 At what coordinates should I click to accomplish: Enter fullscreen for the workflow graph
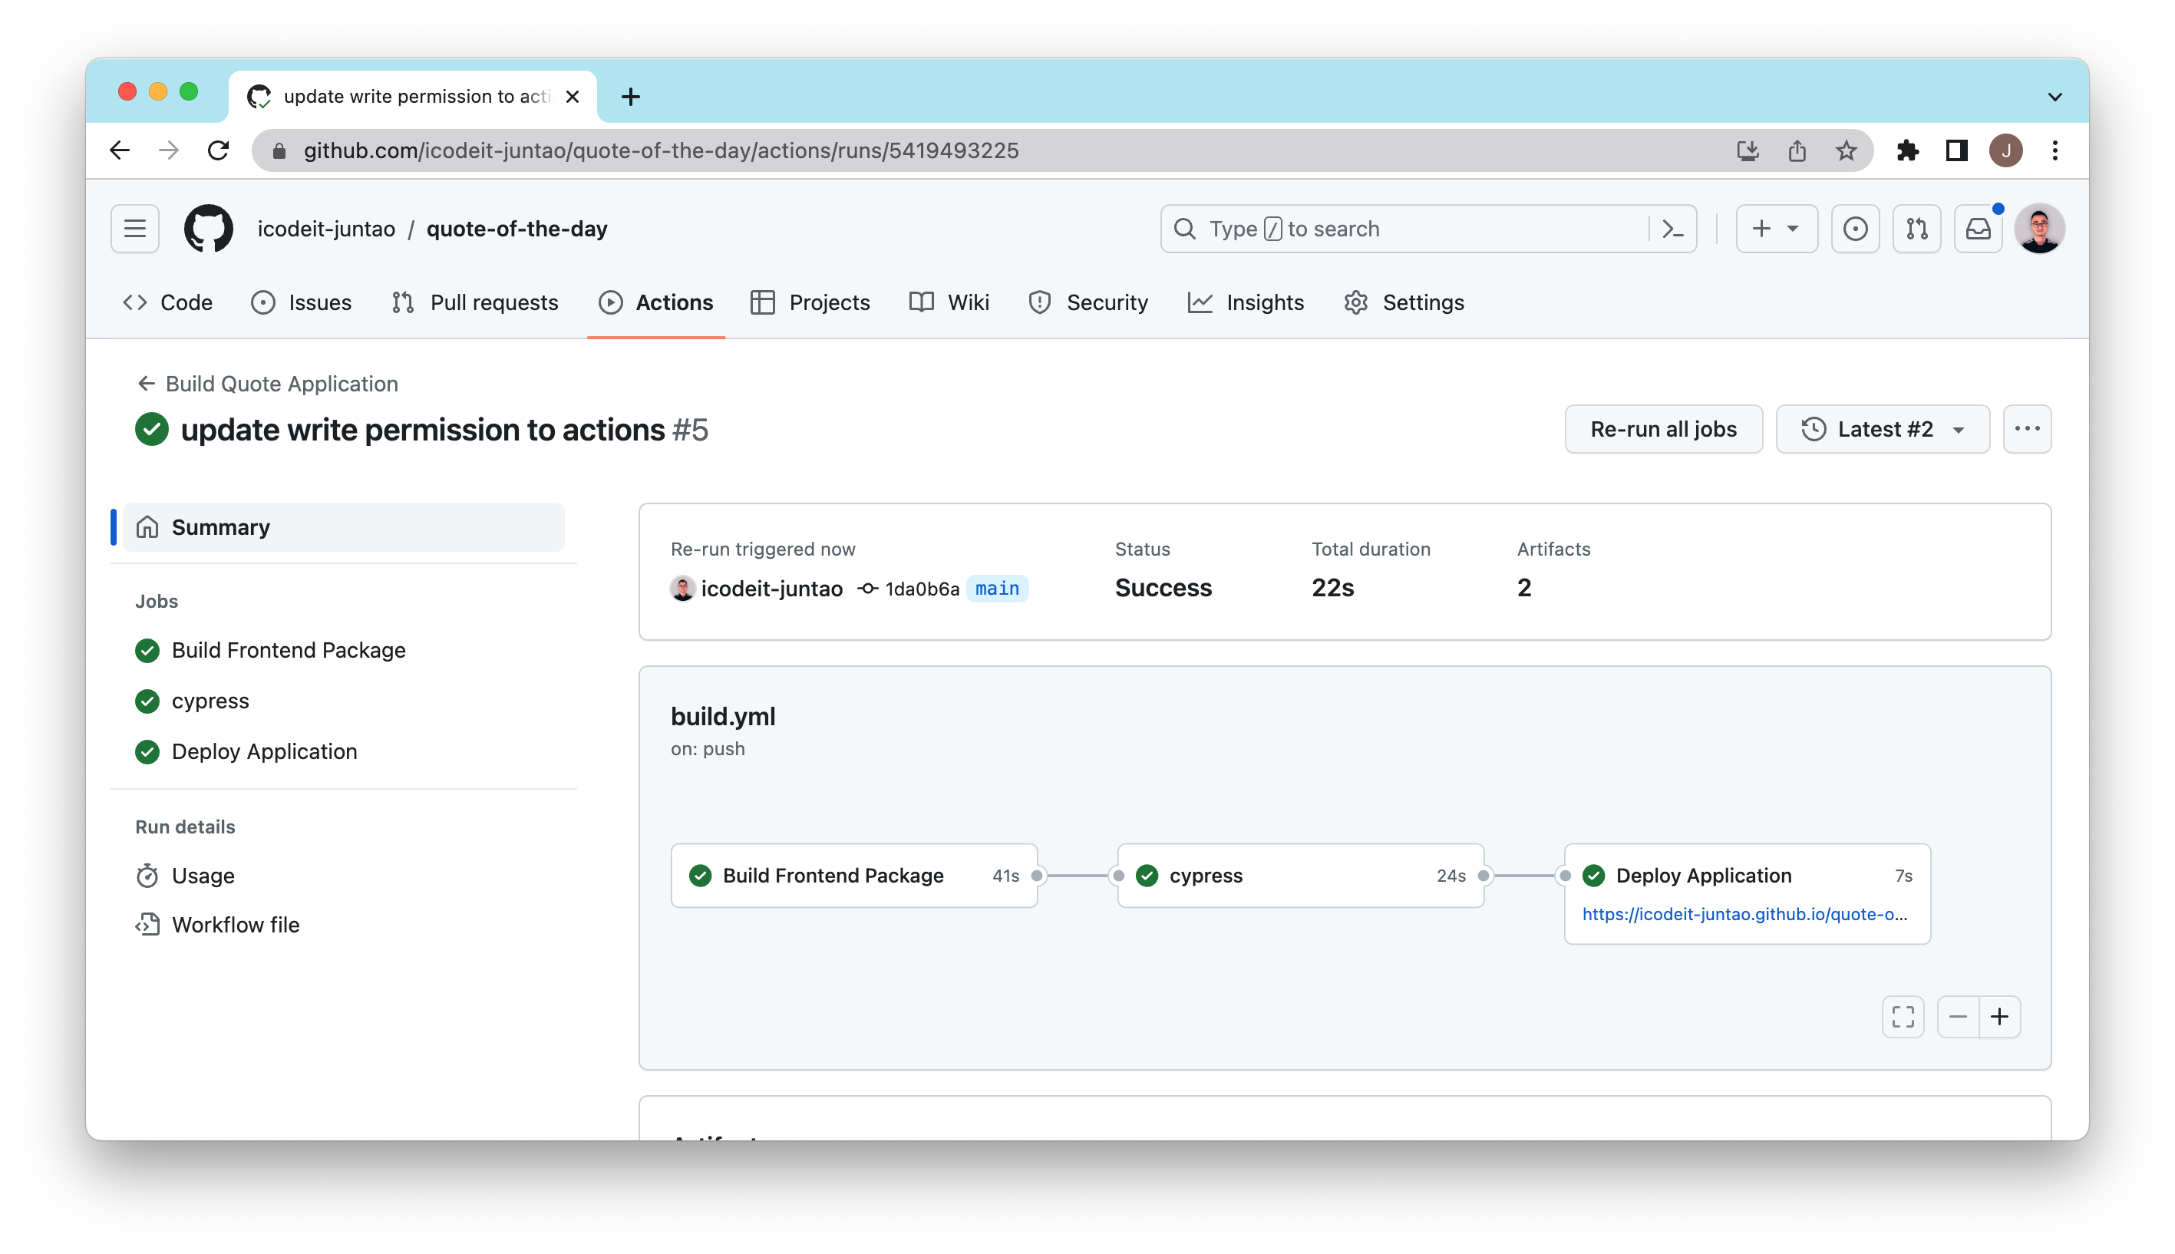click(x=1902, y=1017)
